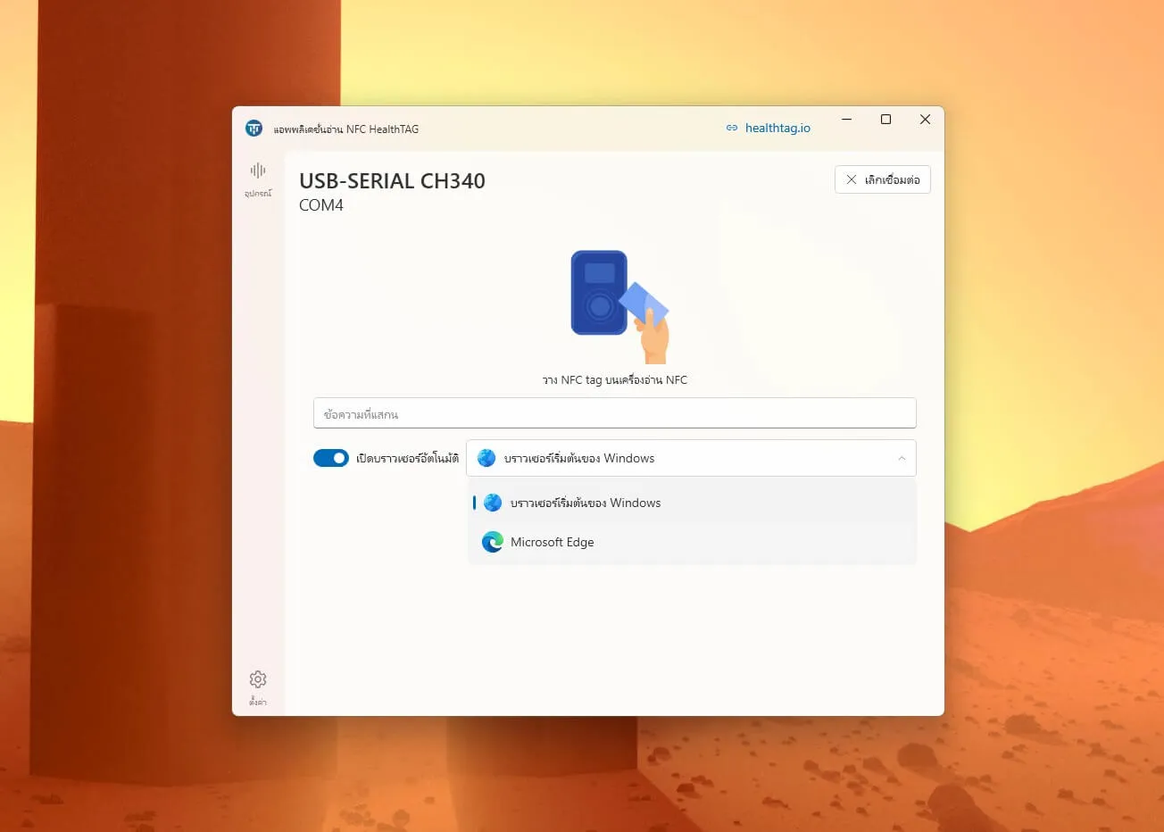Click the chevron arrow of the browser dropdown
Viewport: 1164px width, 832px height.
902,458
